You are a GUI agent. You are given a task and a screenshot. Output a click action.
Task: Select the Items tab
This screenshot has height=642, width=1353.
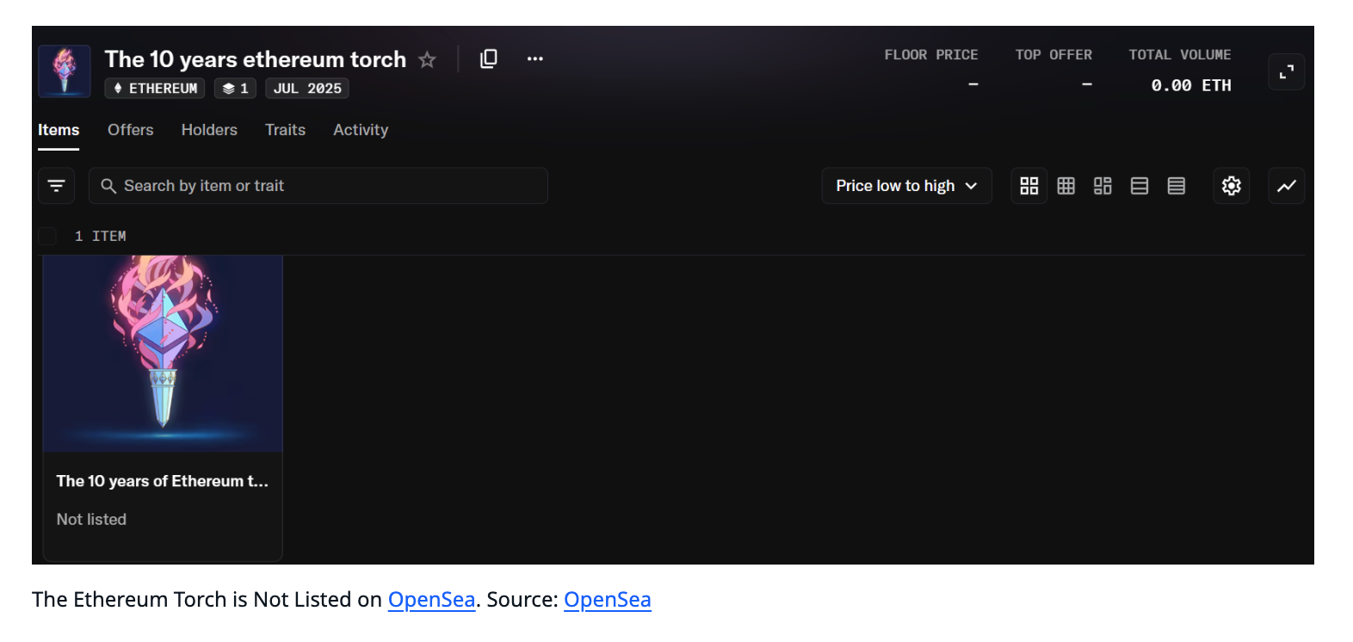(x=59, y=130)
